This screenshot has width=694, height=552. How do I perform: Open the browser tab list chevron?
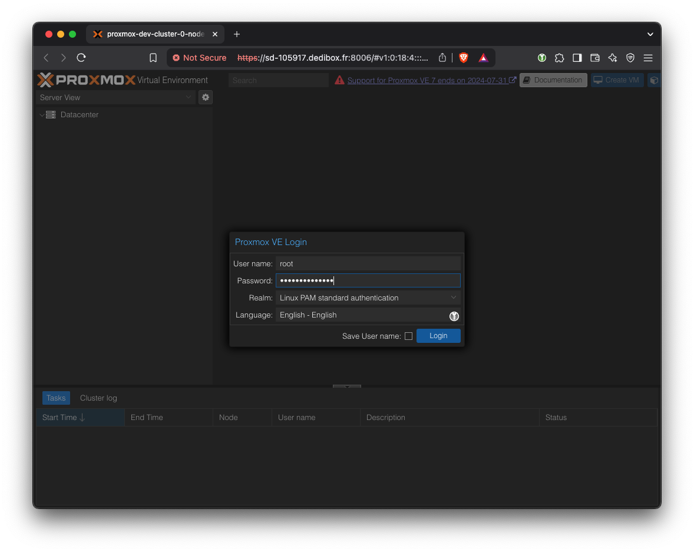[x=650, y=34]
